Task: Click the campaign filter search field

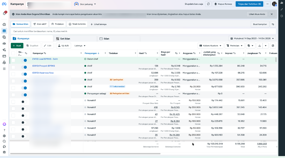Action: 143,31
